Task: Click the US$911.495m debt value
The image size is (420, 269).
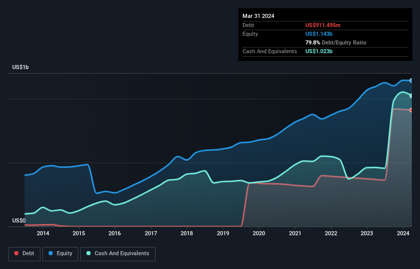Action: tap(323, 25)
